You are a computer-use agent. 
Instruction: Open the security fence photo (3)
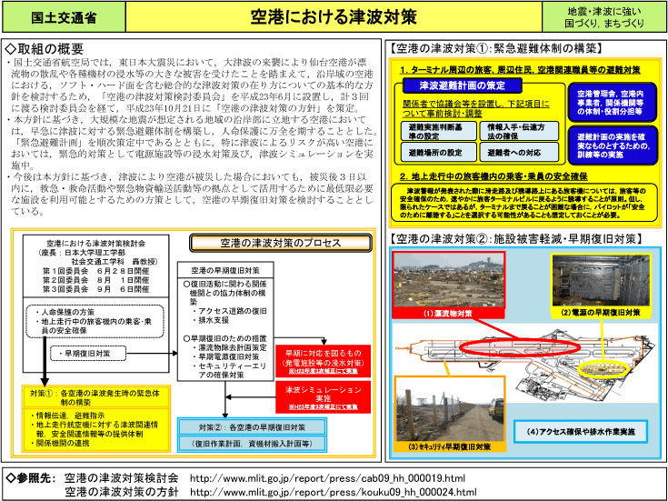pos(450,410)
